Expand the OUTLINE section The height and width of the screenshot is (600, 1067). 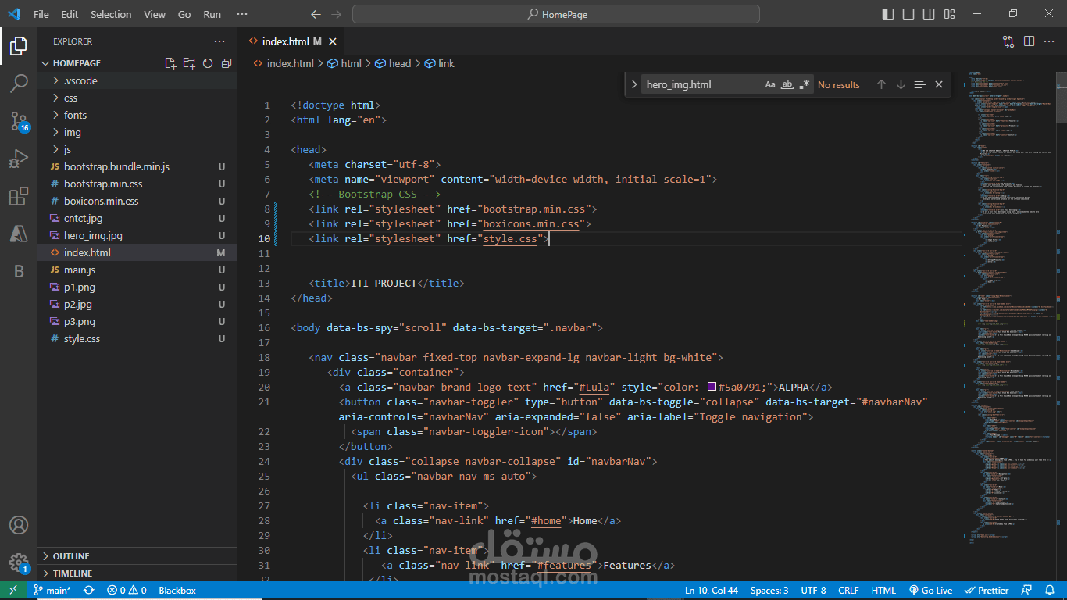point(137,556)
